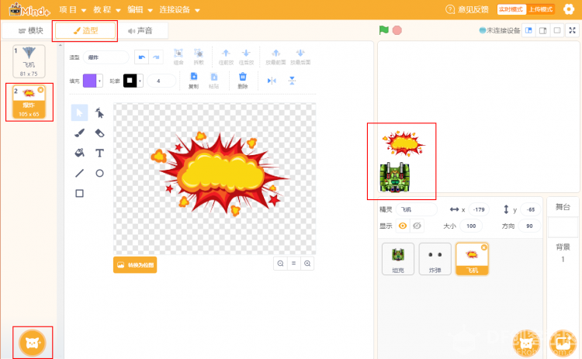Image resolution: width=582 pixels, height=359 pixels.
Task: Stop the project with red button
Action: click(397, 30)
